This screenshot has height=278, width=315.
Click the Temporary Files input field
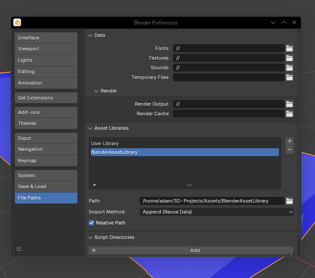(229, 77)
